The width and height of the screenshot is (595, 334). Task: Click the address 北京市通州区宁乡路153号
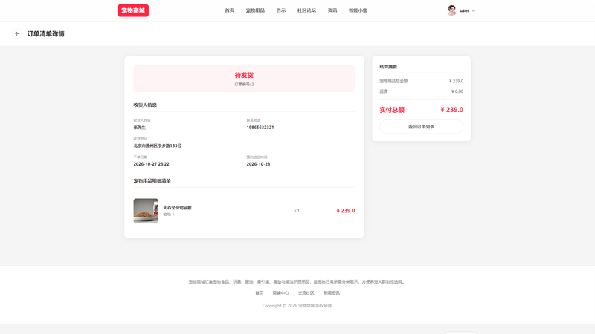(158, 145)
